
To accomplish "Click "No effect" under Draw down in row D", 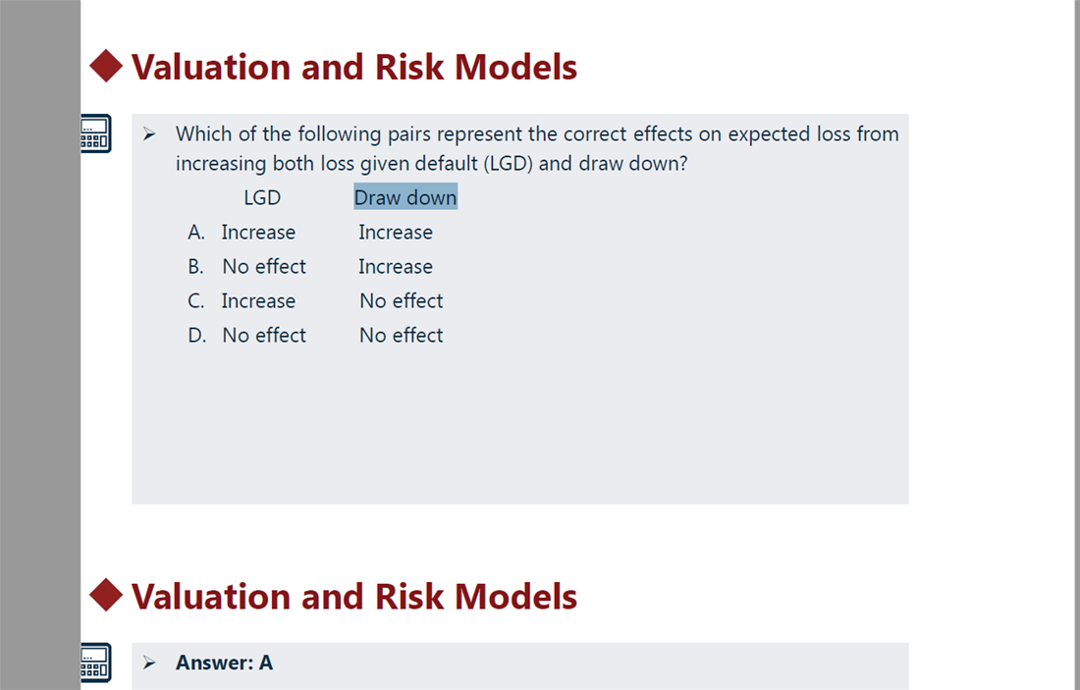I will (402, 336).
